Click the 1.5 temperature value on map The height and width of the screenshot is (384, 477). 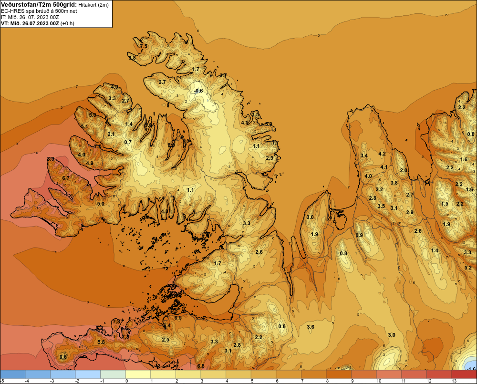445,204
